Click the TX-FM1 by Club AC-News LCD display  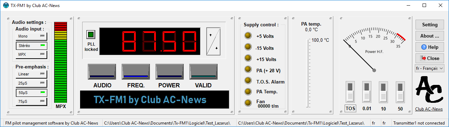point(154,99)
